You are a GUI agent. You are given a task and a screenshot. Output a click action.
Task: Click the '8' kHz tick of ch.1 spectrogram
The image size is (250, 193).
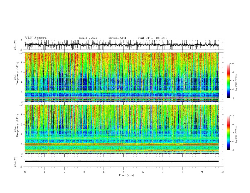(x=22, y=62)
